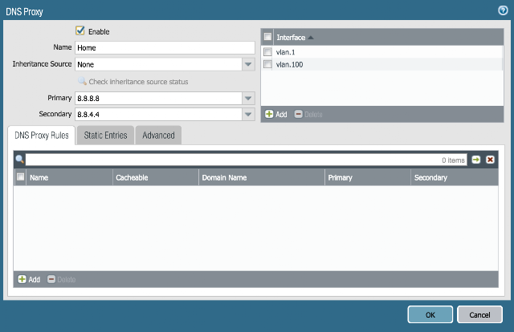The height and width of the screenshot is (332, 514).
Task: Click the OK button
Action: tap(430, 314)
